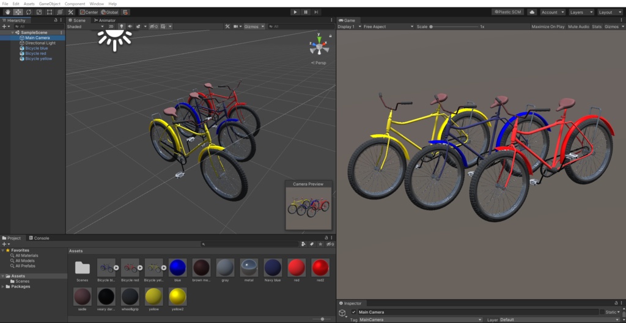Toggle scene effects such as skybox
Image resolution: width=626 pixels, height=323 pixels.
(138, 26)
